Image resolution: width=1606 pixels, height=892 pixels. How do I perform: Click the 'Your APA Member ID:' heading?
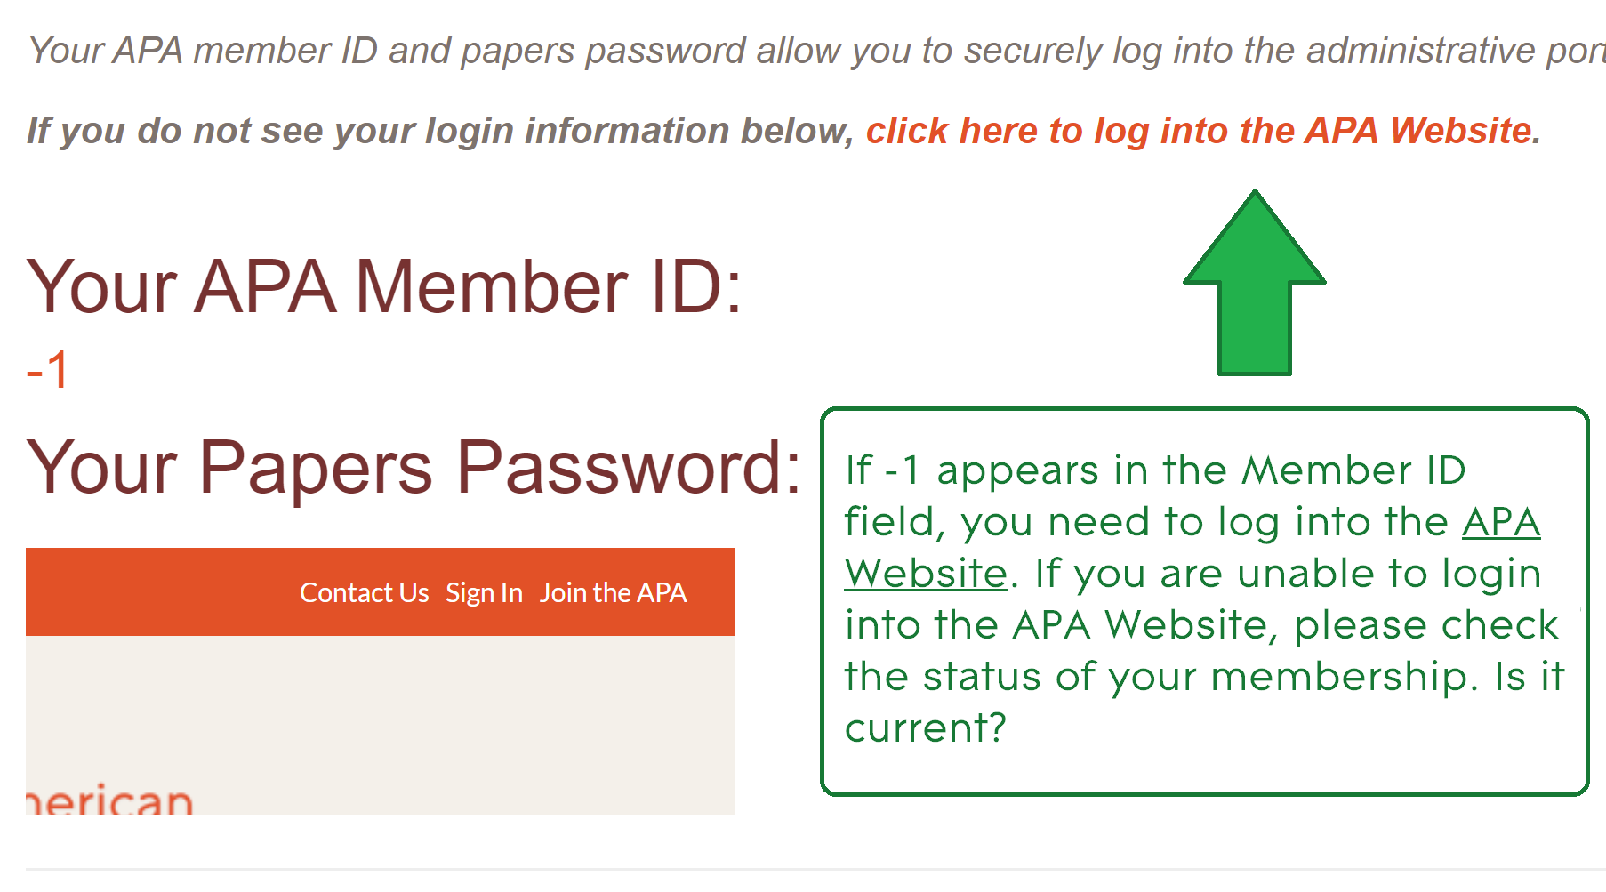[x=383, y=287]
